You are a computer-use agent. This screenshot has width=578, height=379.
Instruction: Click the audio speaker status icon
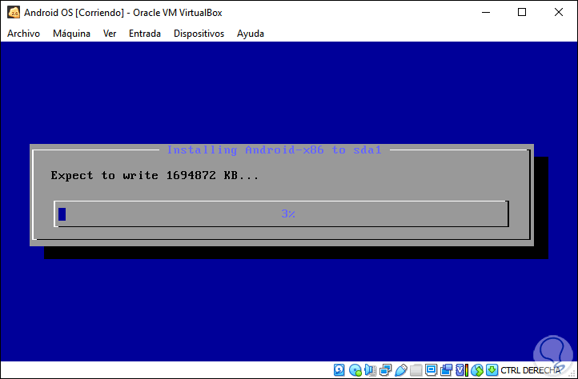click(371, 369)
